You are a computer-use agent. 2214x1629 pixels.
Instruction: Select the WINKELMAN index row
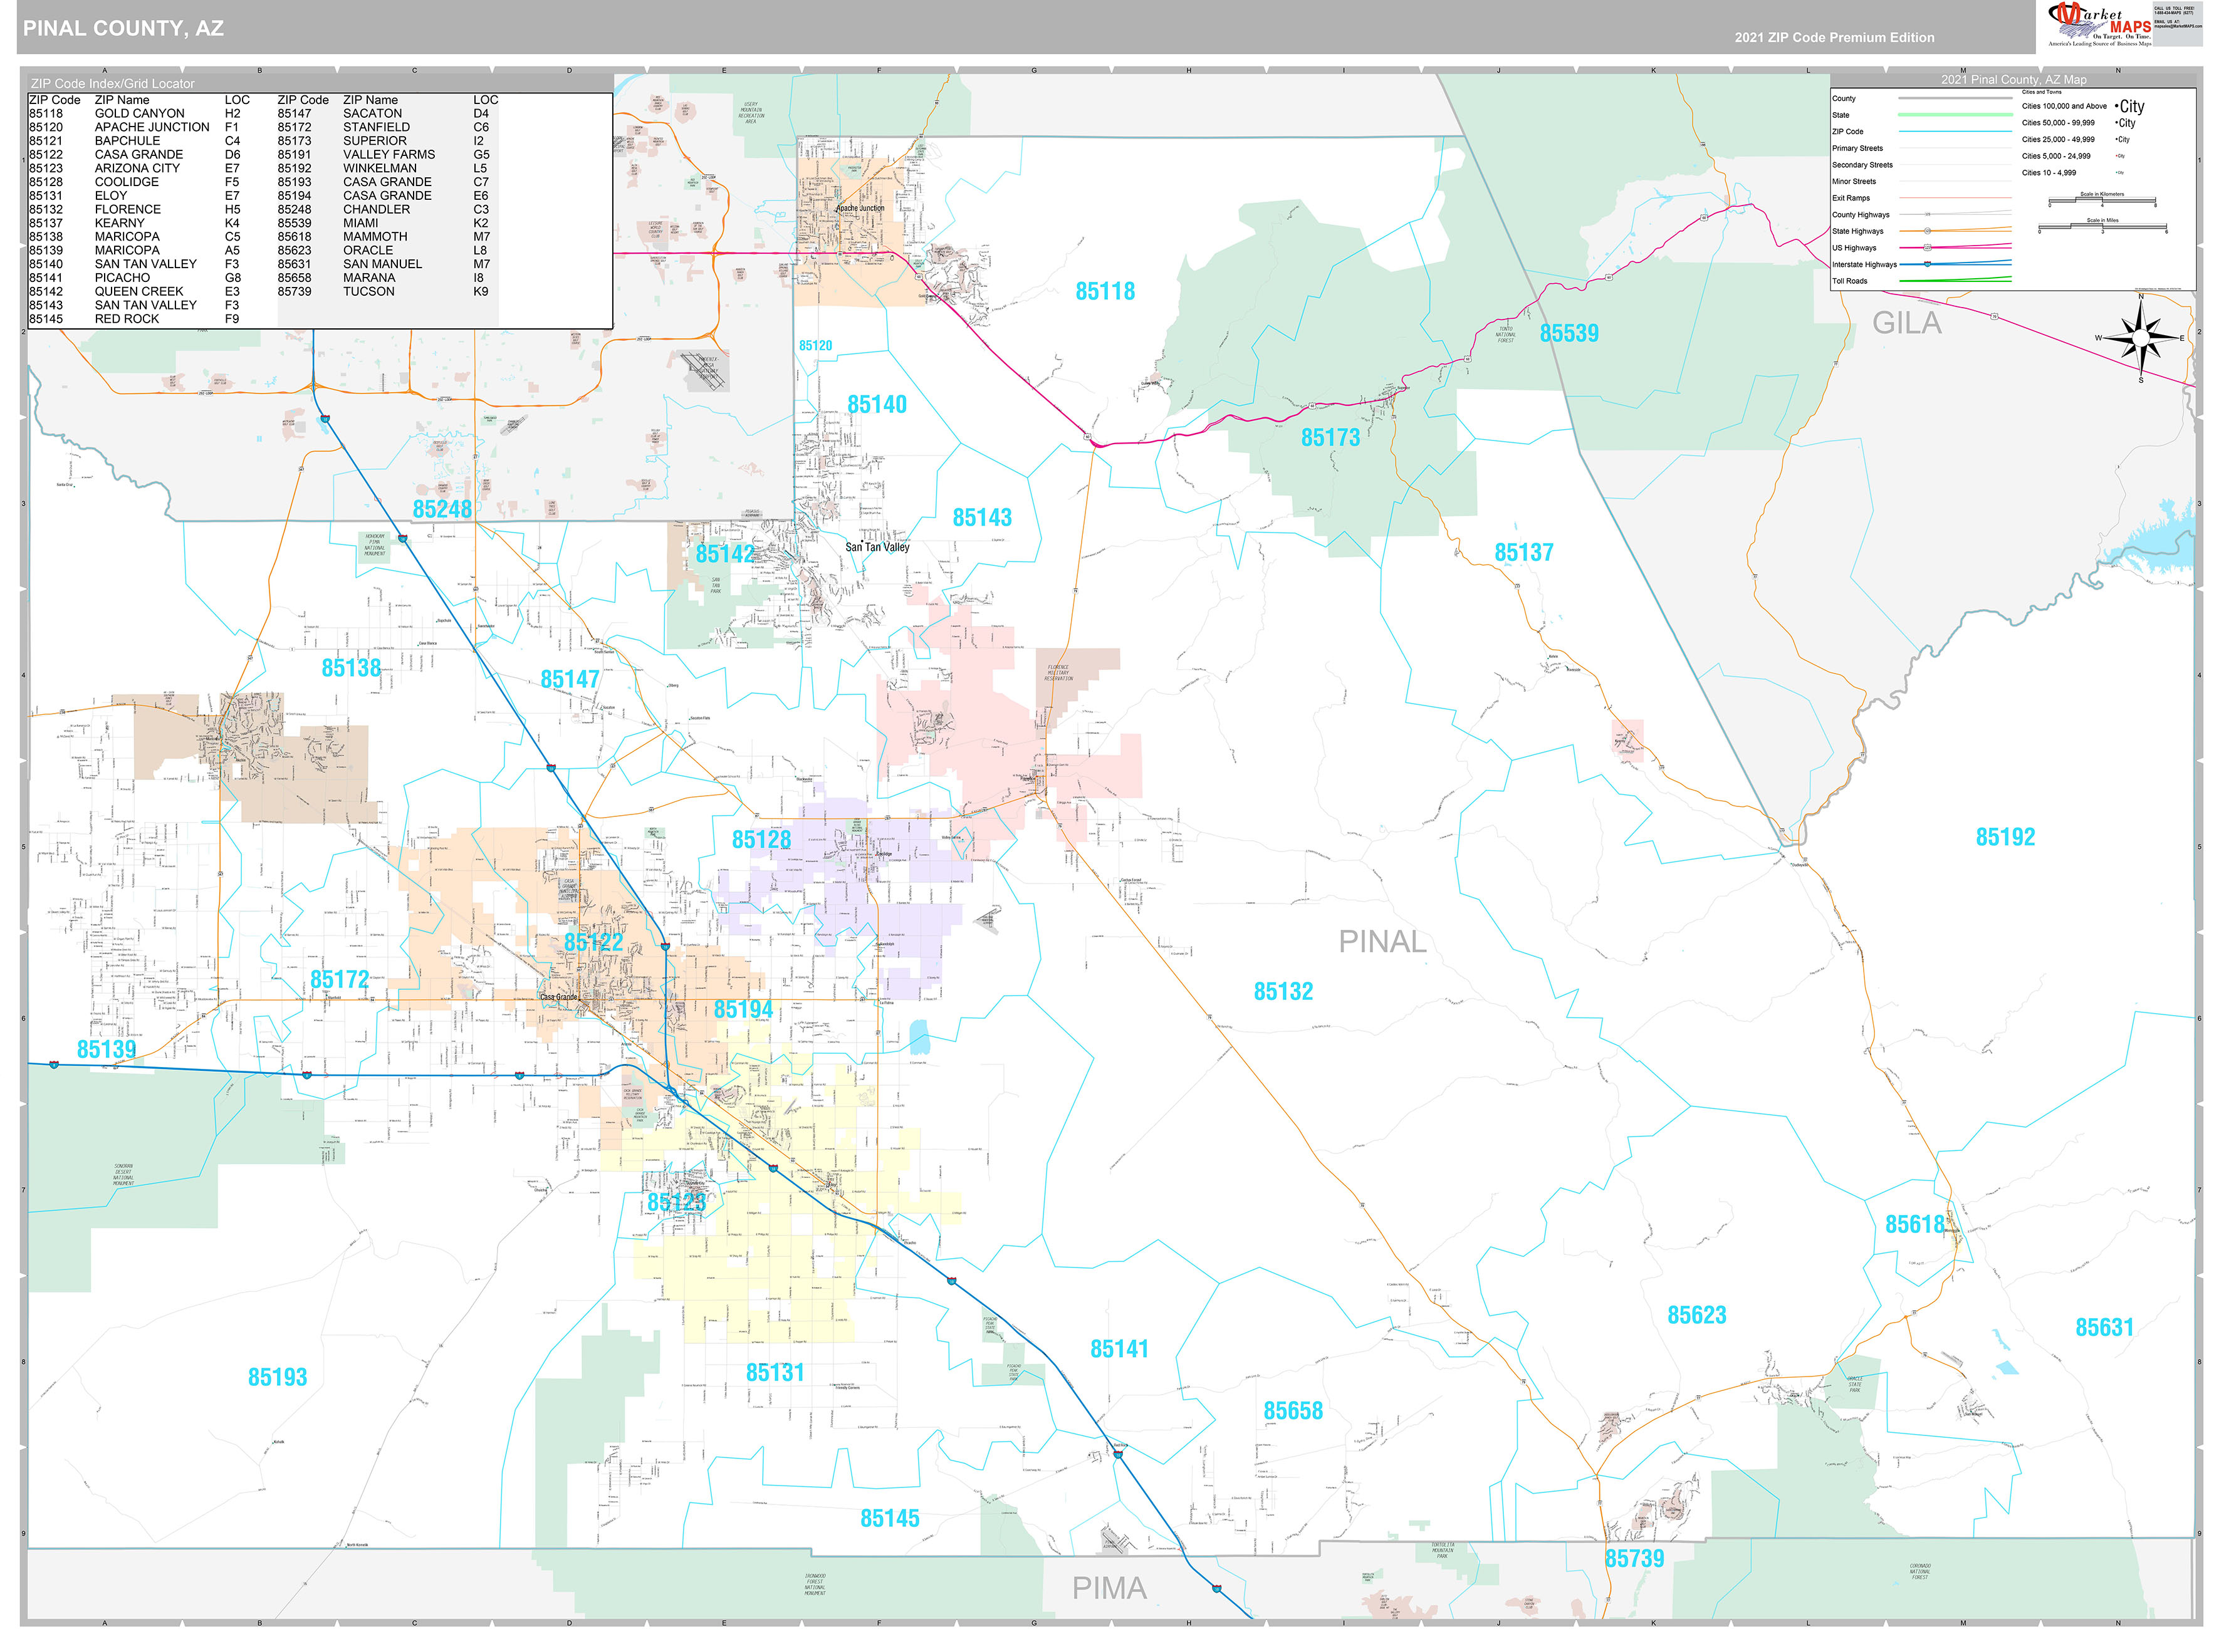(384, 169)
